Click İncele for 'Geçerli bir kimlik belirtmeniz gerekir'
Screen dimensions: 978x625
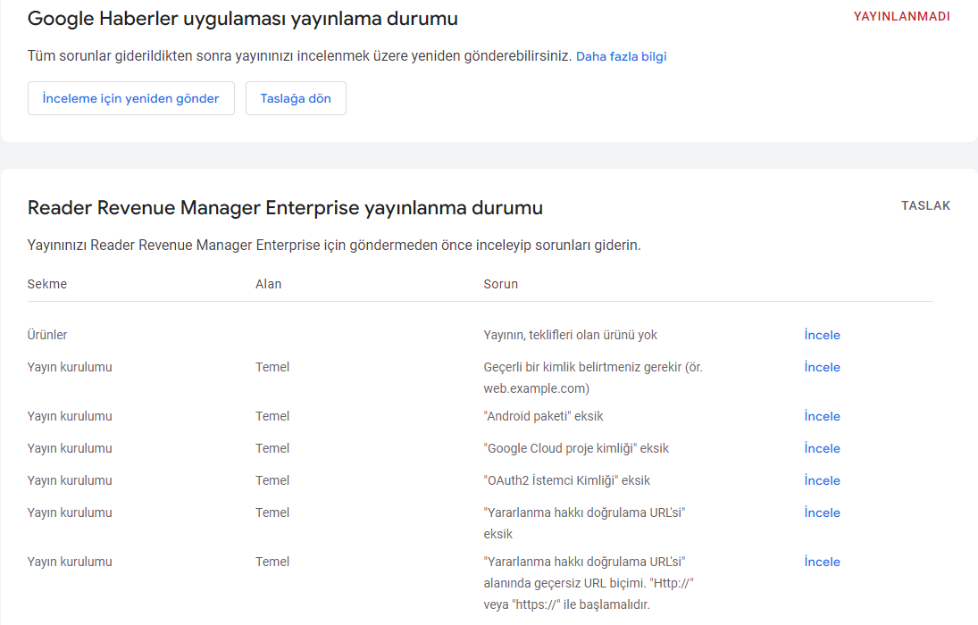[x=822, y=367]
